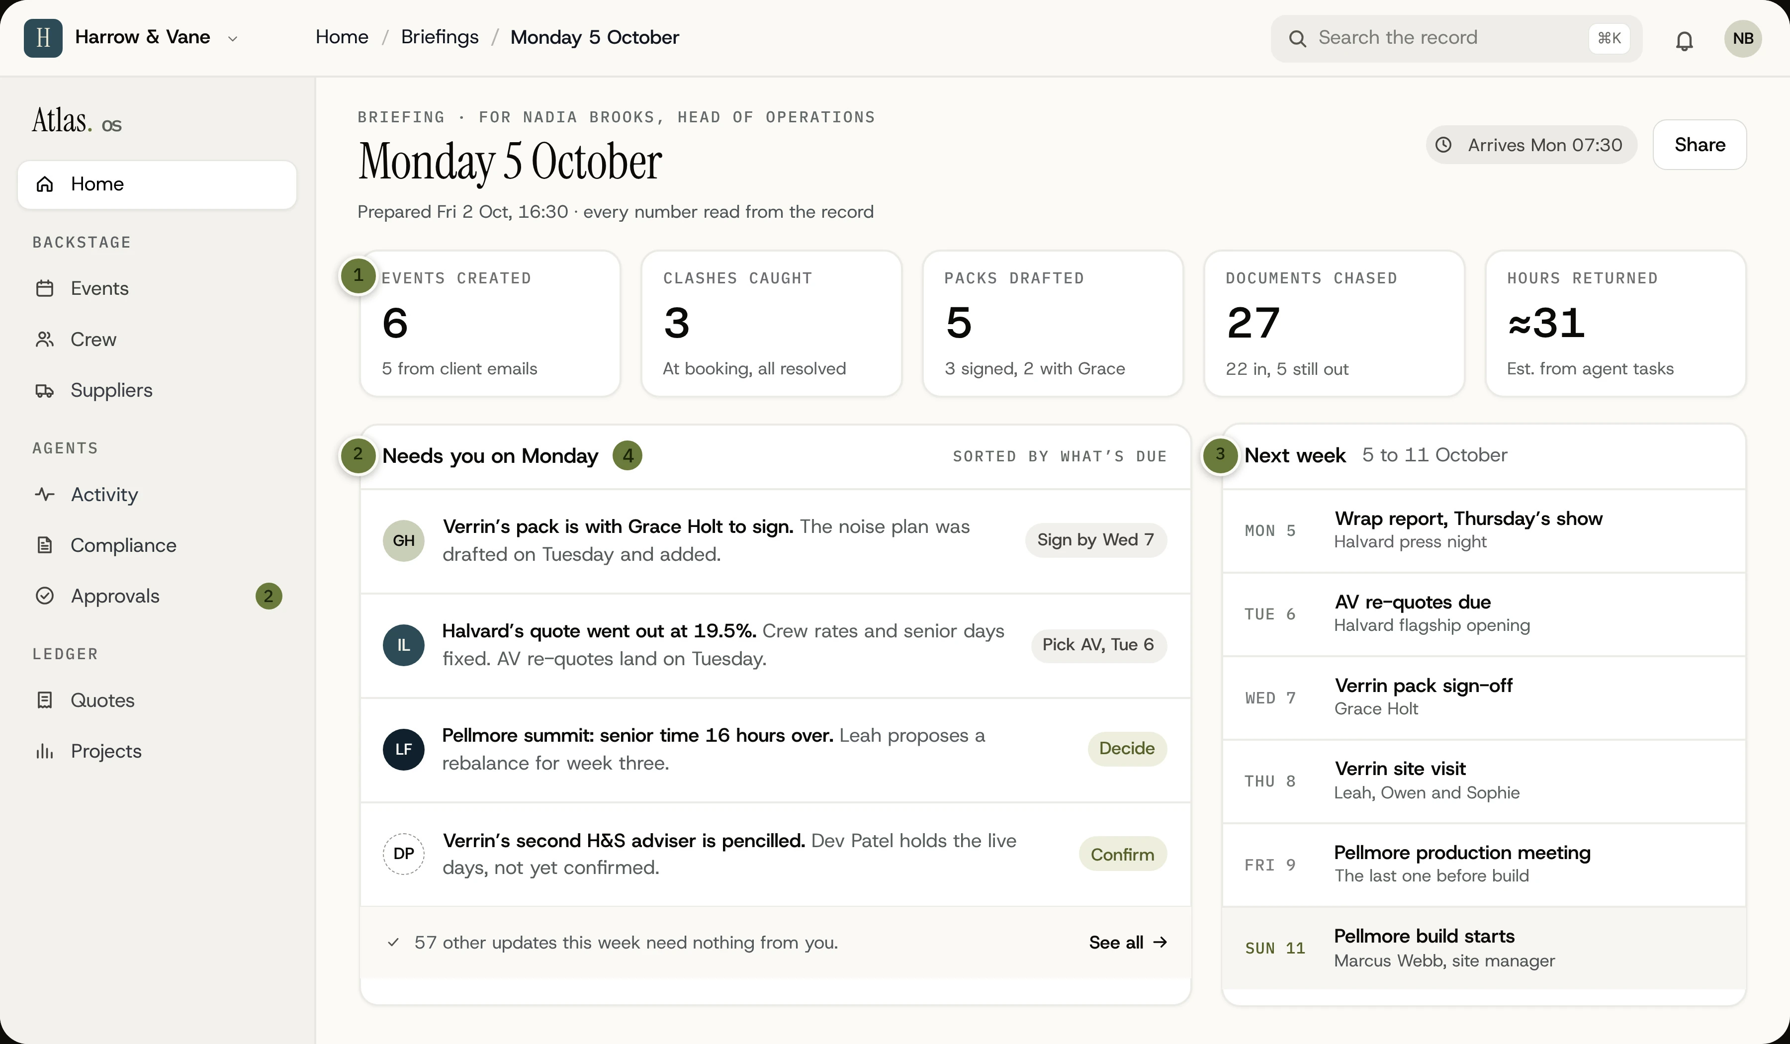
Task: Open the NB user avatar
Action: coord(1743,38)
